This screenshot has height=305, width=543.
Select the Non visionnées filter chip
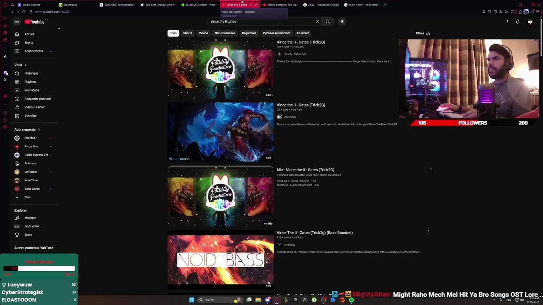click(225, 33)
